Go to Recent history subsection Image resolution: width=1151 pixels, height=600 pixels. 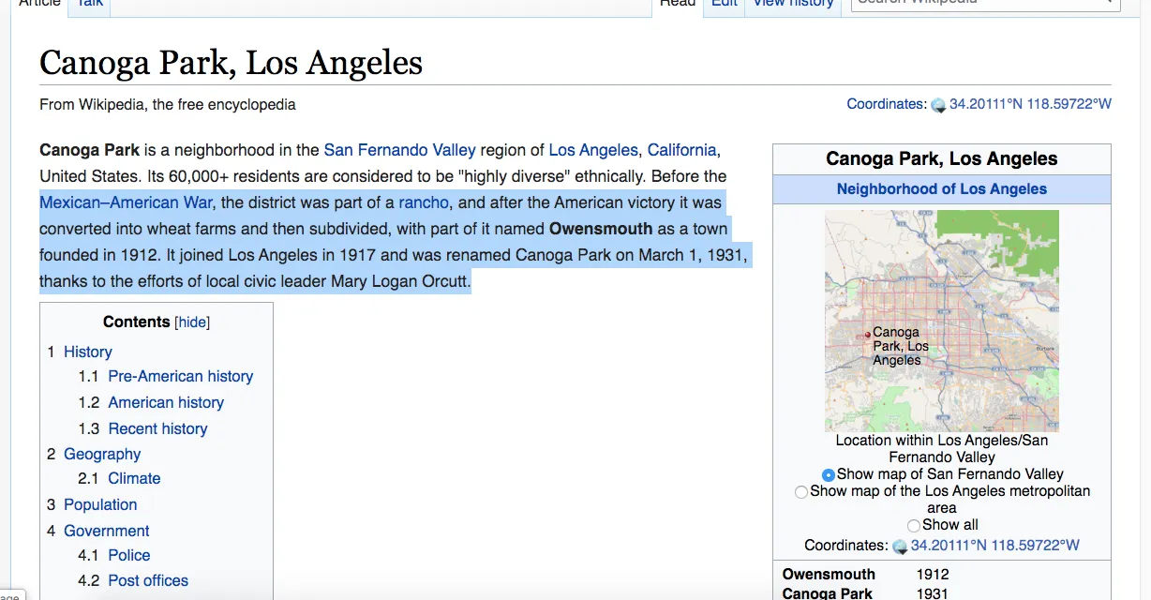(157, 428)
